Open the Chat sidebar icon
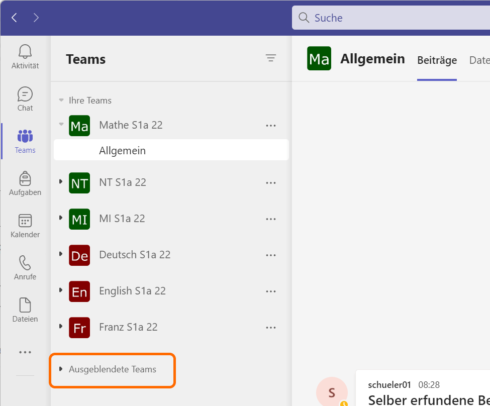The width and height of the screenshot is (490, 406). tap(25, 94)
